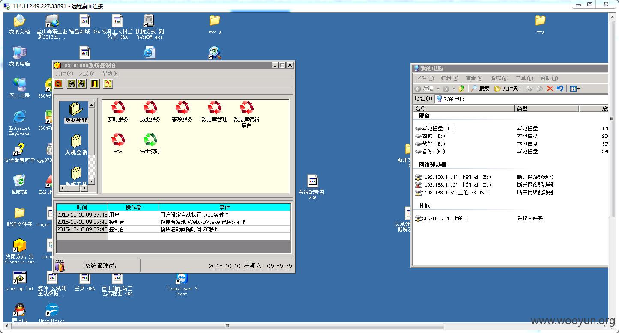
Task: Select log row 模块启动间隔时间 20秒
Action: [x=173, y=229]
